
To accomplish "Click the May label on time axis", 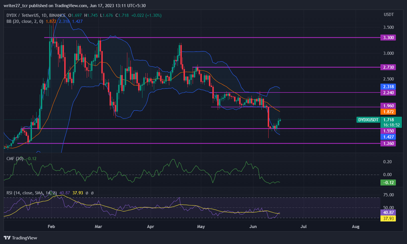I will pos(201,227).
